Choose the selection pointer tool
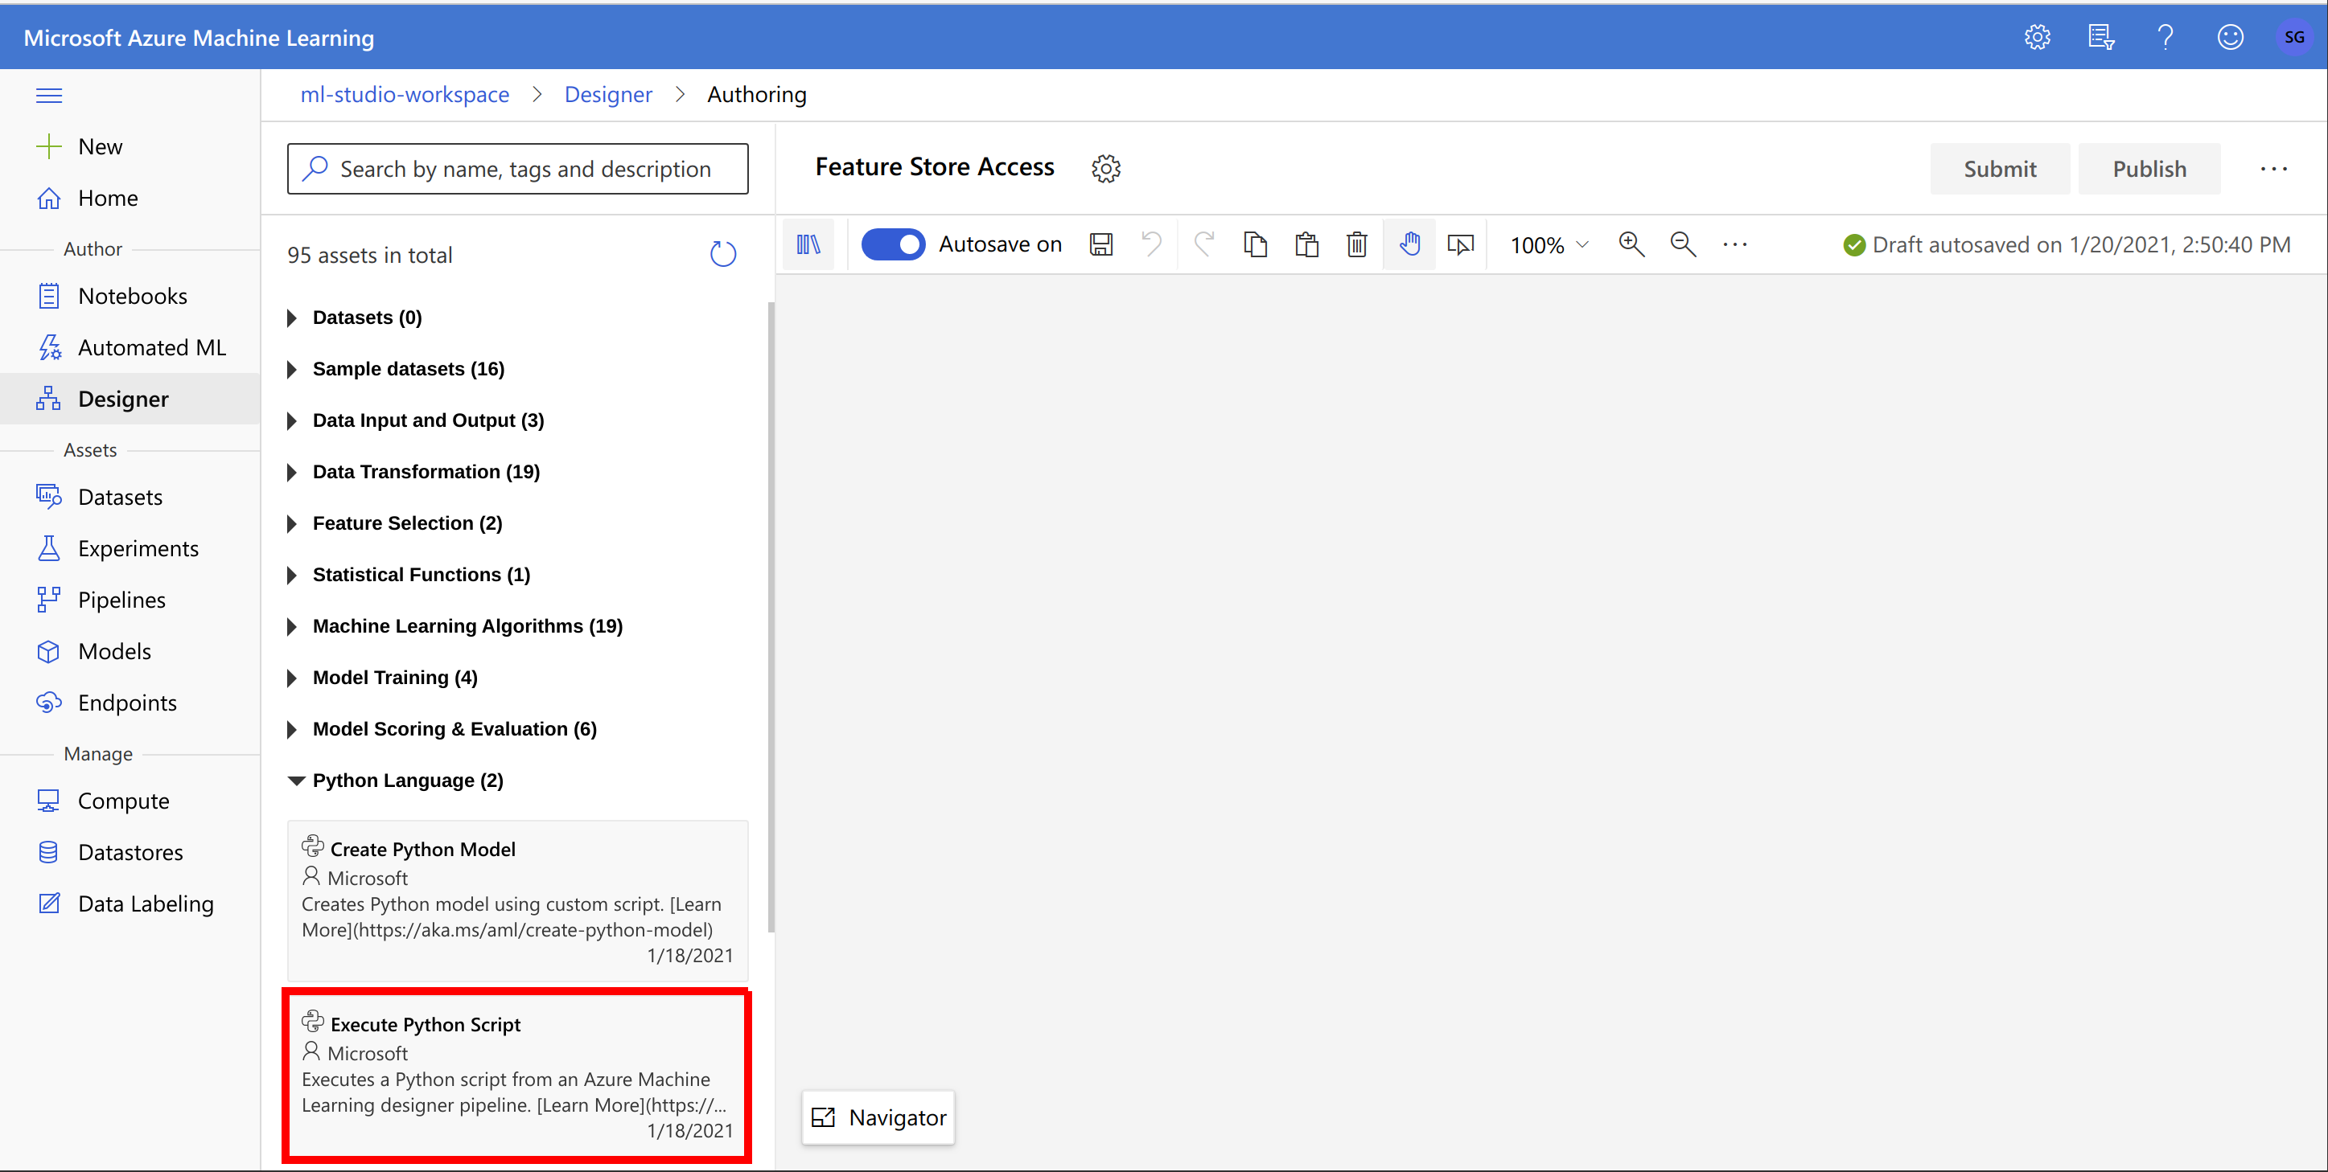This screenshot has height=1172, width=2328. [1460, 244]
